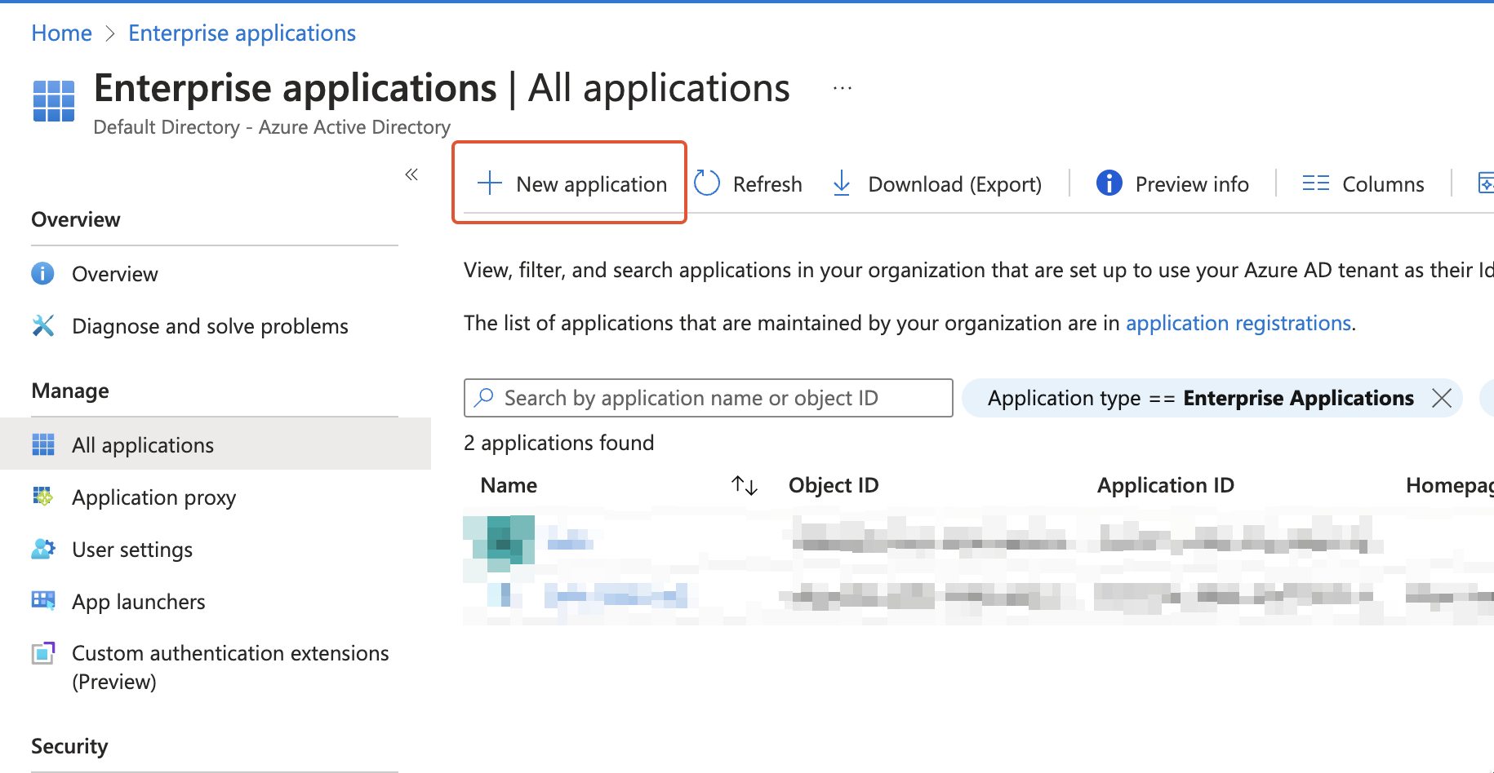Open the Columns configuration icon
The height and width of the screenshot is (773, 1494).
click(x=1315, y=183)
